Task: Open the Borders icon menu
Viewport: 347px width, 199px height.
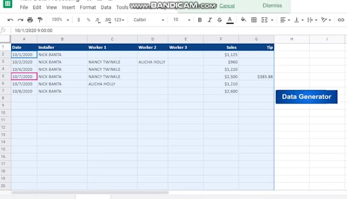Action: click(x=254, y=20)
